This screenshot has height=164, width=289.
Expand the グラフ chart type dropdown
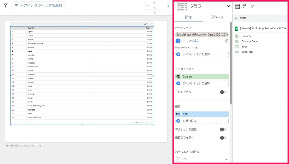click(x=228, y=6)
